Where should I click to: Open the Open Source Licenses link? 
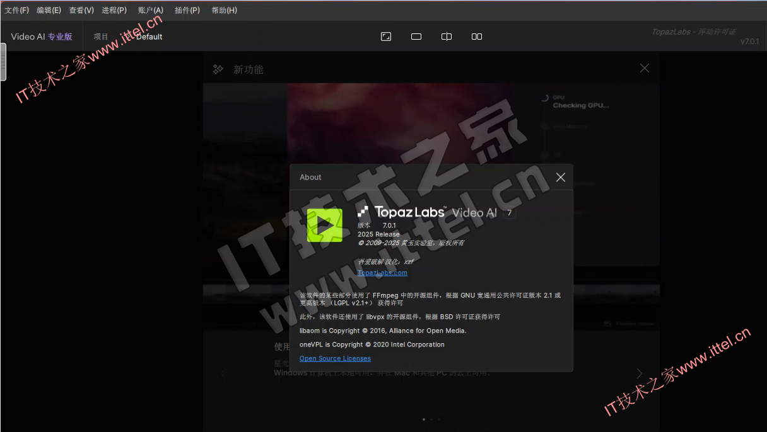335,358
